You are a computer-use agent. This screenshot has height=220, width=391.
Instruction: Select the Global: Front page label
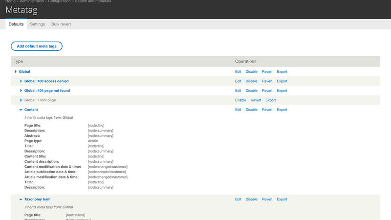(40, 100)
